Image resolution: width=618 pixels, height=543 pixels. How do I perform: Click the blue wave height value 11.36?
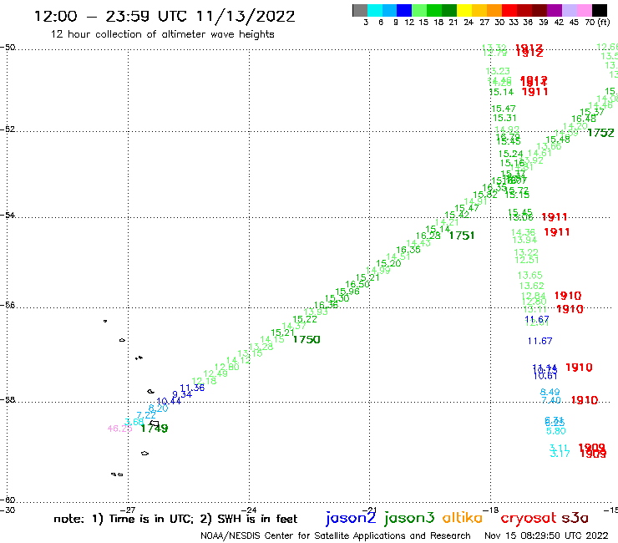192,388
